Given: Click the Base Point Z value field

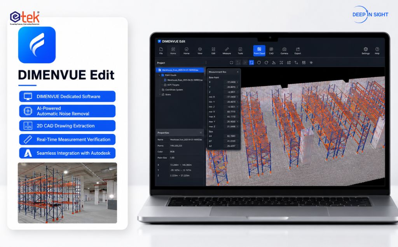Looking at the screenshot, I should coord(231,92).
